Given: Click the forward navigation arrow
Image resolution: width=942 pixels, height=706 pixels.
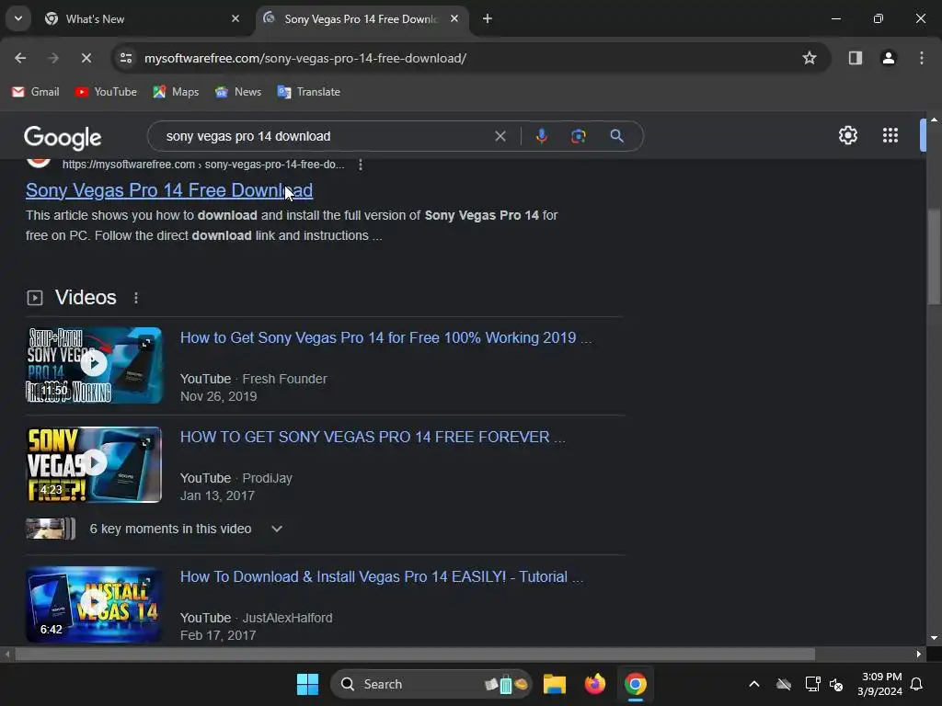Looking at the screenshot, I should (52, 58).
